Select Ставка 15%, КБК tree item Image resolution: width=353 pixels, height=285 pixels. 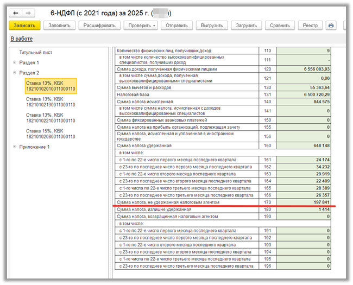coord(51,134)
